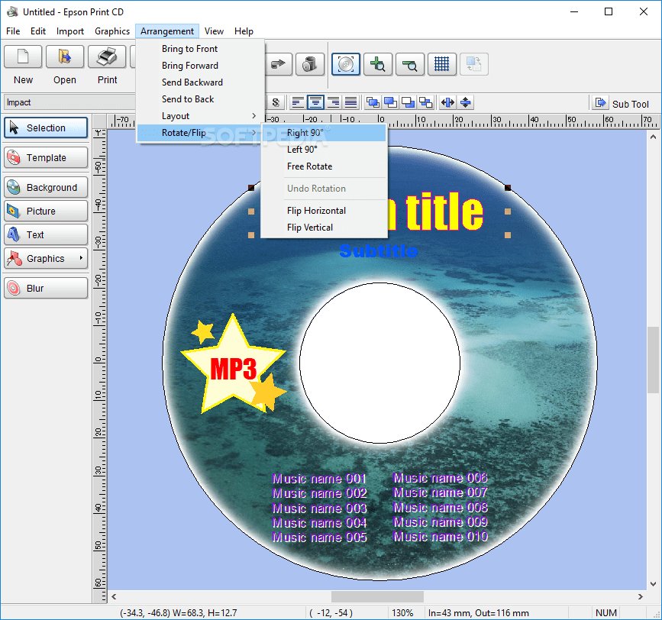Click the New document icon
The height and width of the screenshot is (620, 662).
23,57
